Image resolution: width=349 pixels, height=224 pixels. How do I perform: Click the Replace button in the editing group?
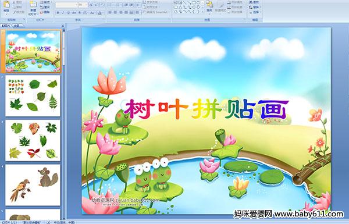click(x=255, y=7)
